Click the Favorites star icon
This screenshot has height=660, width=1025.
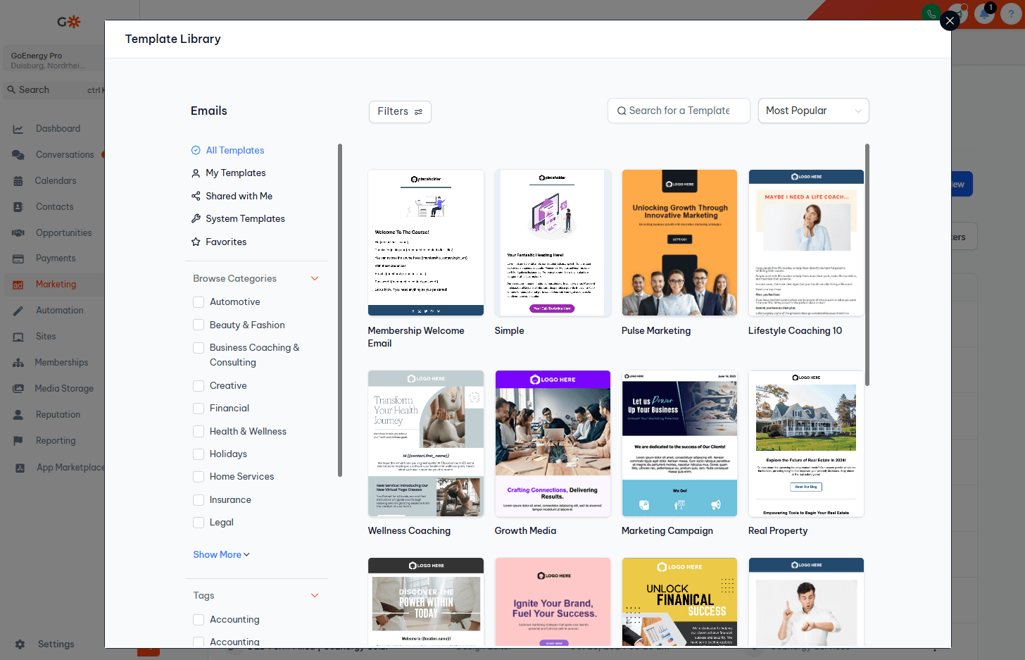tap(196, 242)
